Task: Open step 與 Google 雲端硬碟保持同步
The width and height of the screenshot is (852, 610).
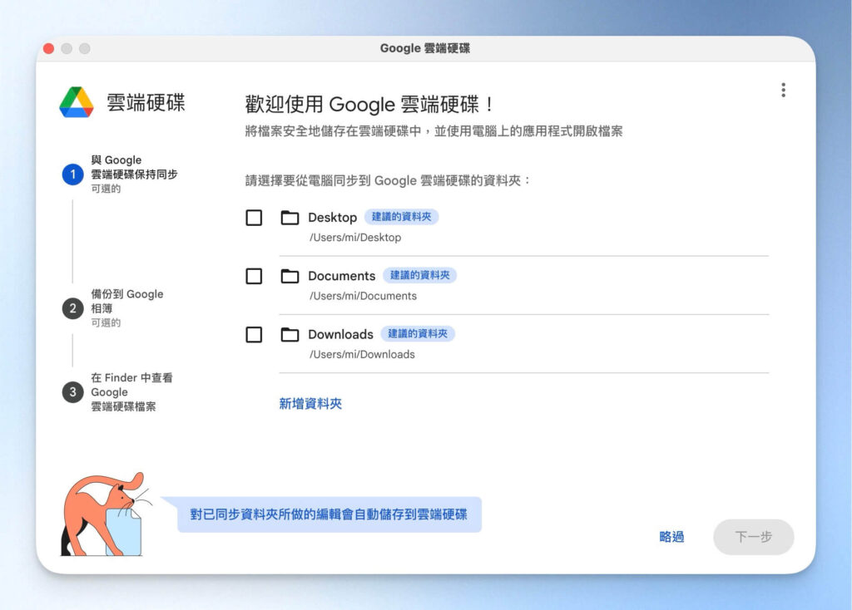Action: pyautogui.click(x=134, y=175)
